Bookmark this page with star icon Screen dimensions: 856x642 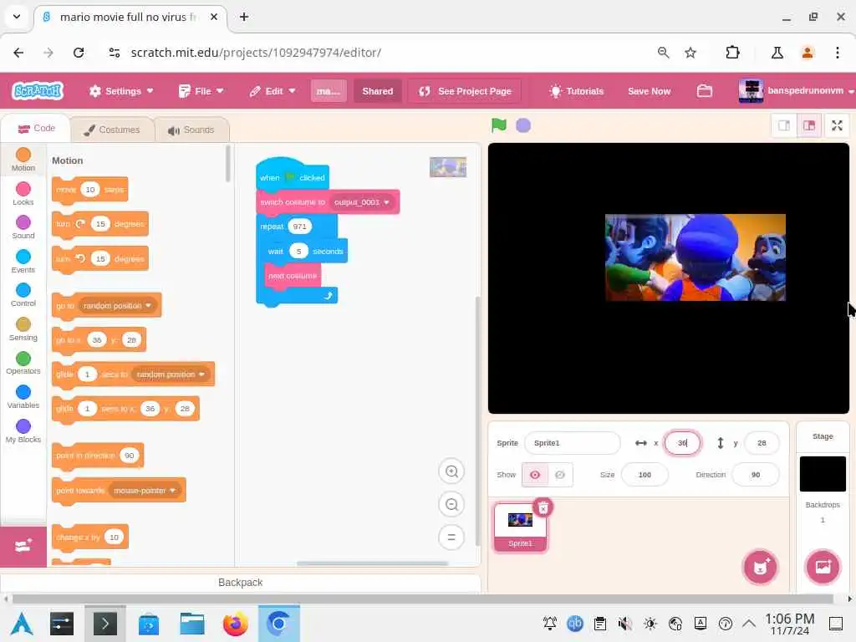[690, 53]
